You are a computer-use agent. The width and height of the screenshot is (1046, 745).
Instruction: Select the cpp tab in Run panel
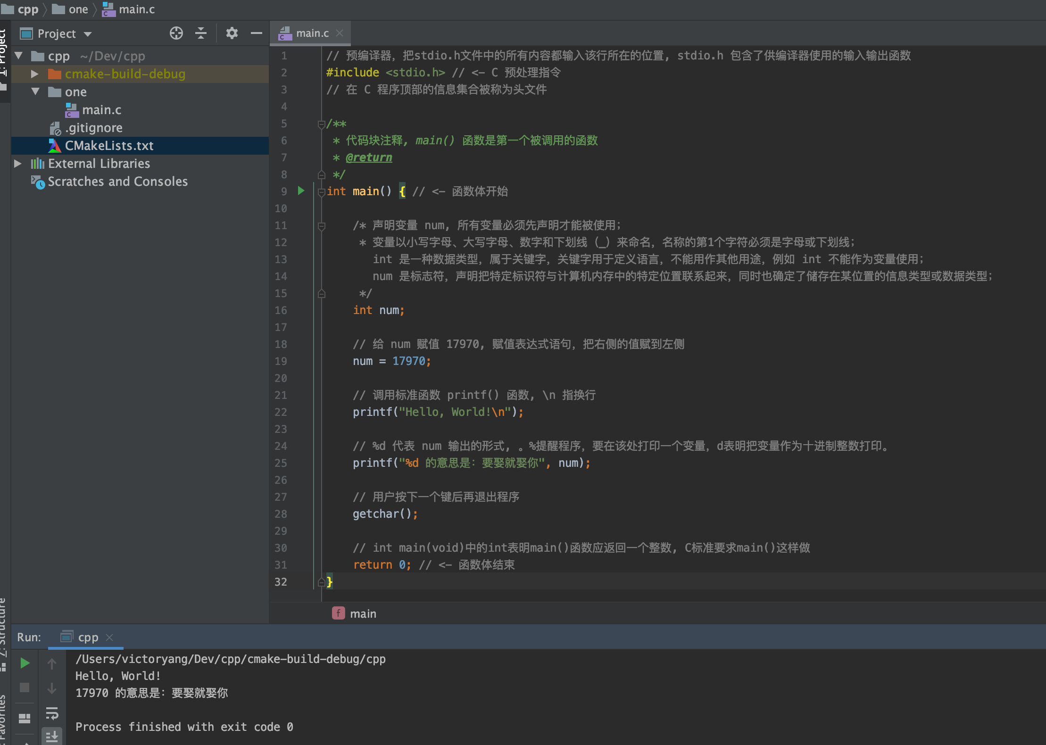(x=88, y=637)
